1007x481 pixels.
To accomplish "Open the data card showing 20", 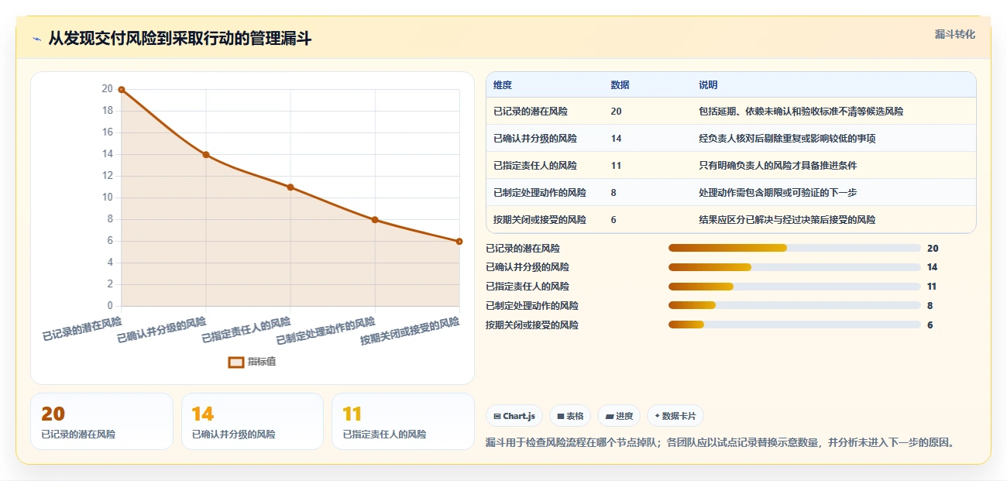I will click(x=101, y=421).
